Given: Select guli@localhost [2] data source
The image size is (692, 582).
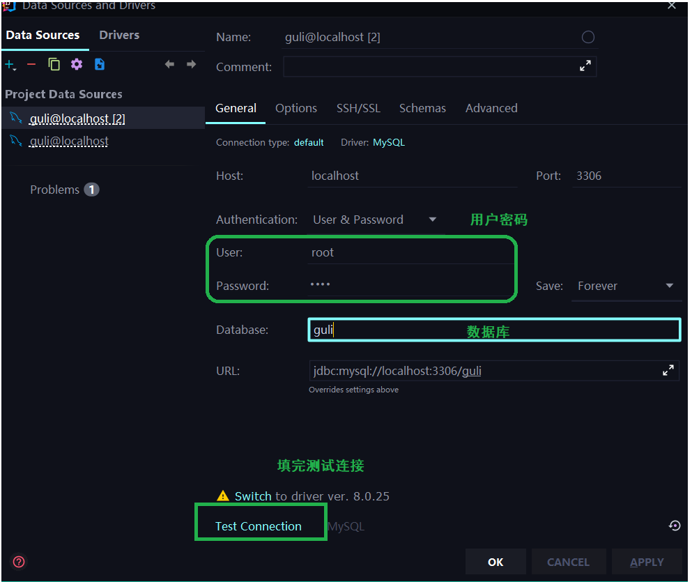Looking at the screenshot, I should [103, 118].
